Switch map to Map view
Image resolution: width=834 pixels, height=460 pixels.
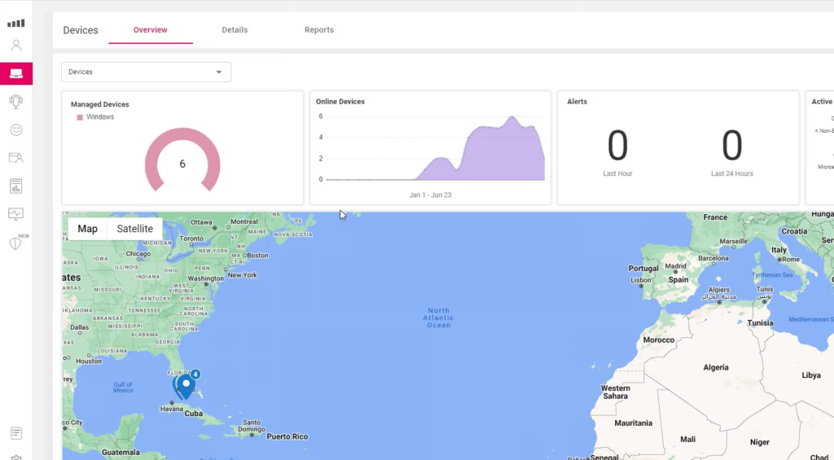87,229
